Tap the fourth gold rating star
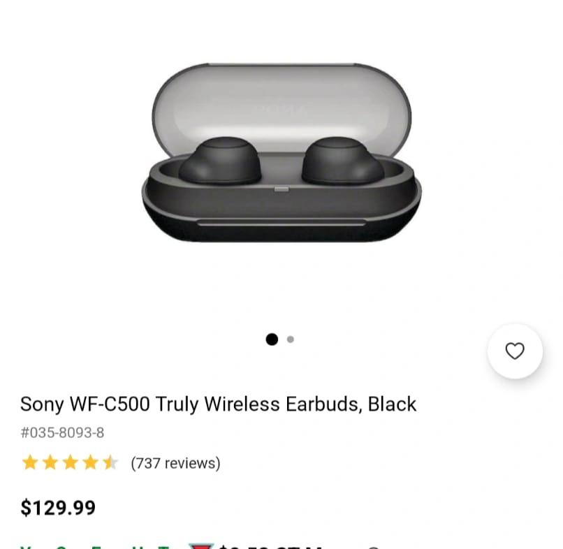563x549 pixels. coord(91,462)
